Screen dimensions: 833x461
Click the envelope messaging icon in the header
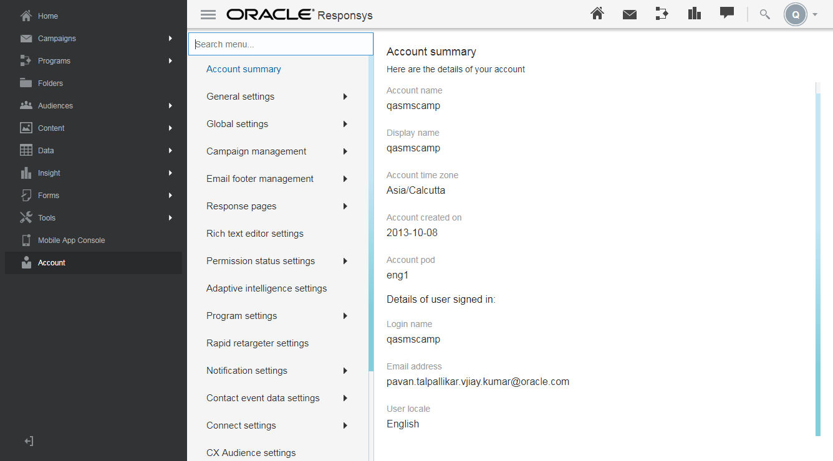629,13
